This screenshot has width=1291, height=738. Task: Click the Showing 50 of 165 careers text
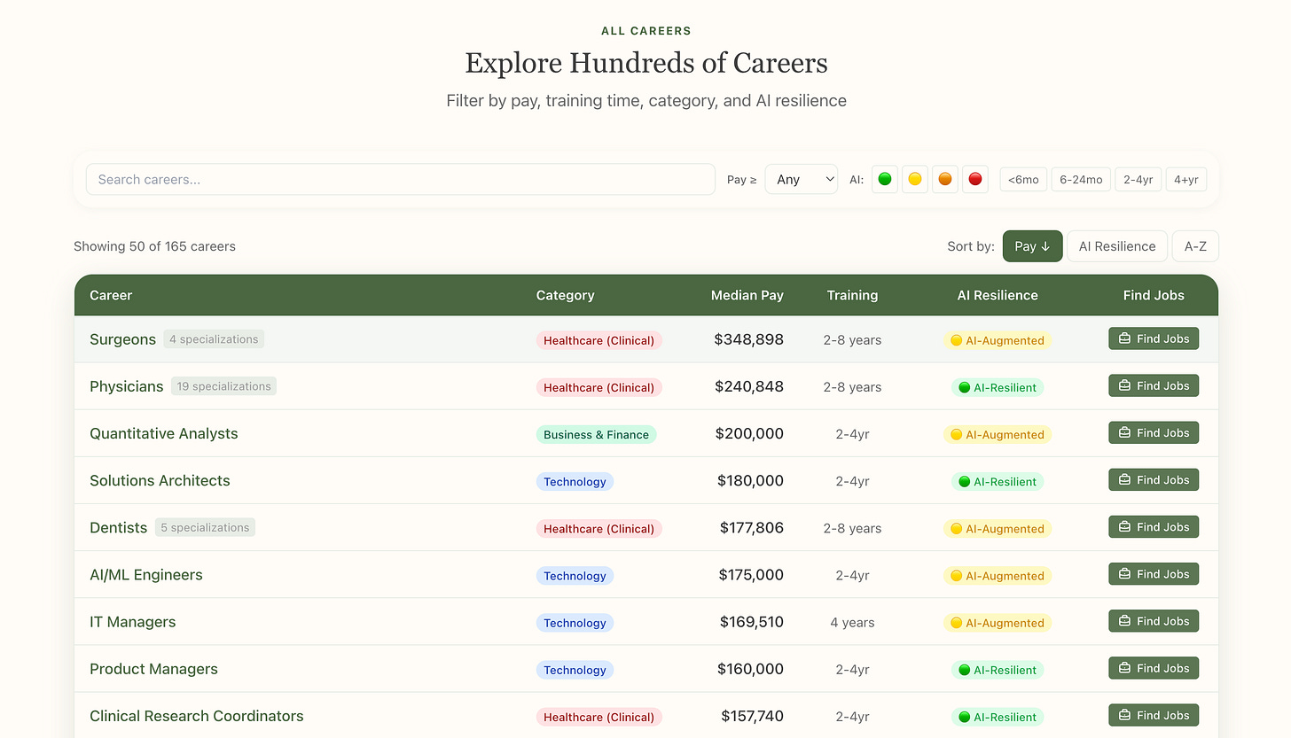[154, 246]
